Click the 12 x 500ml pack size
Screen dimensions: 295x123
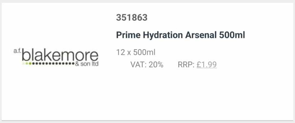point(136,52)
